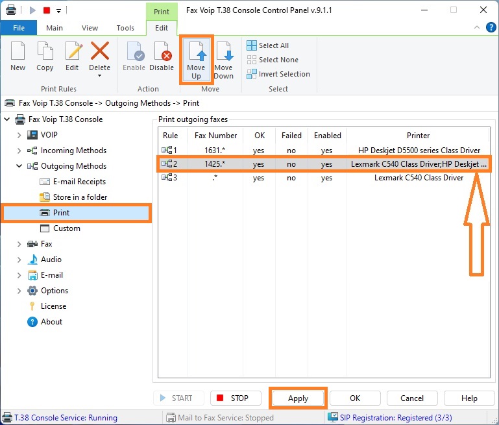This screenshot has width=499, height=425.
Task: Click Invert Selection in ribbon
Action: (278, 74)
